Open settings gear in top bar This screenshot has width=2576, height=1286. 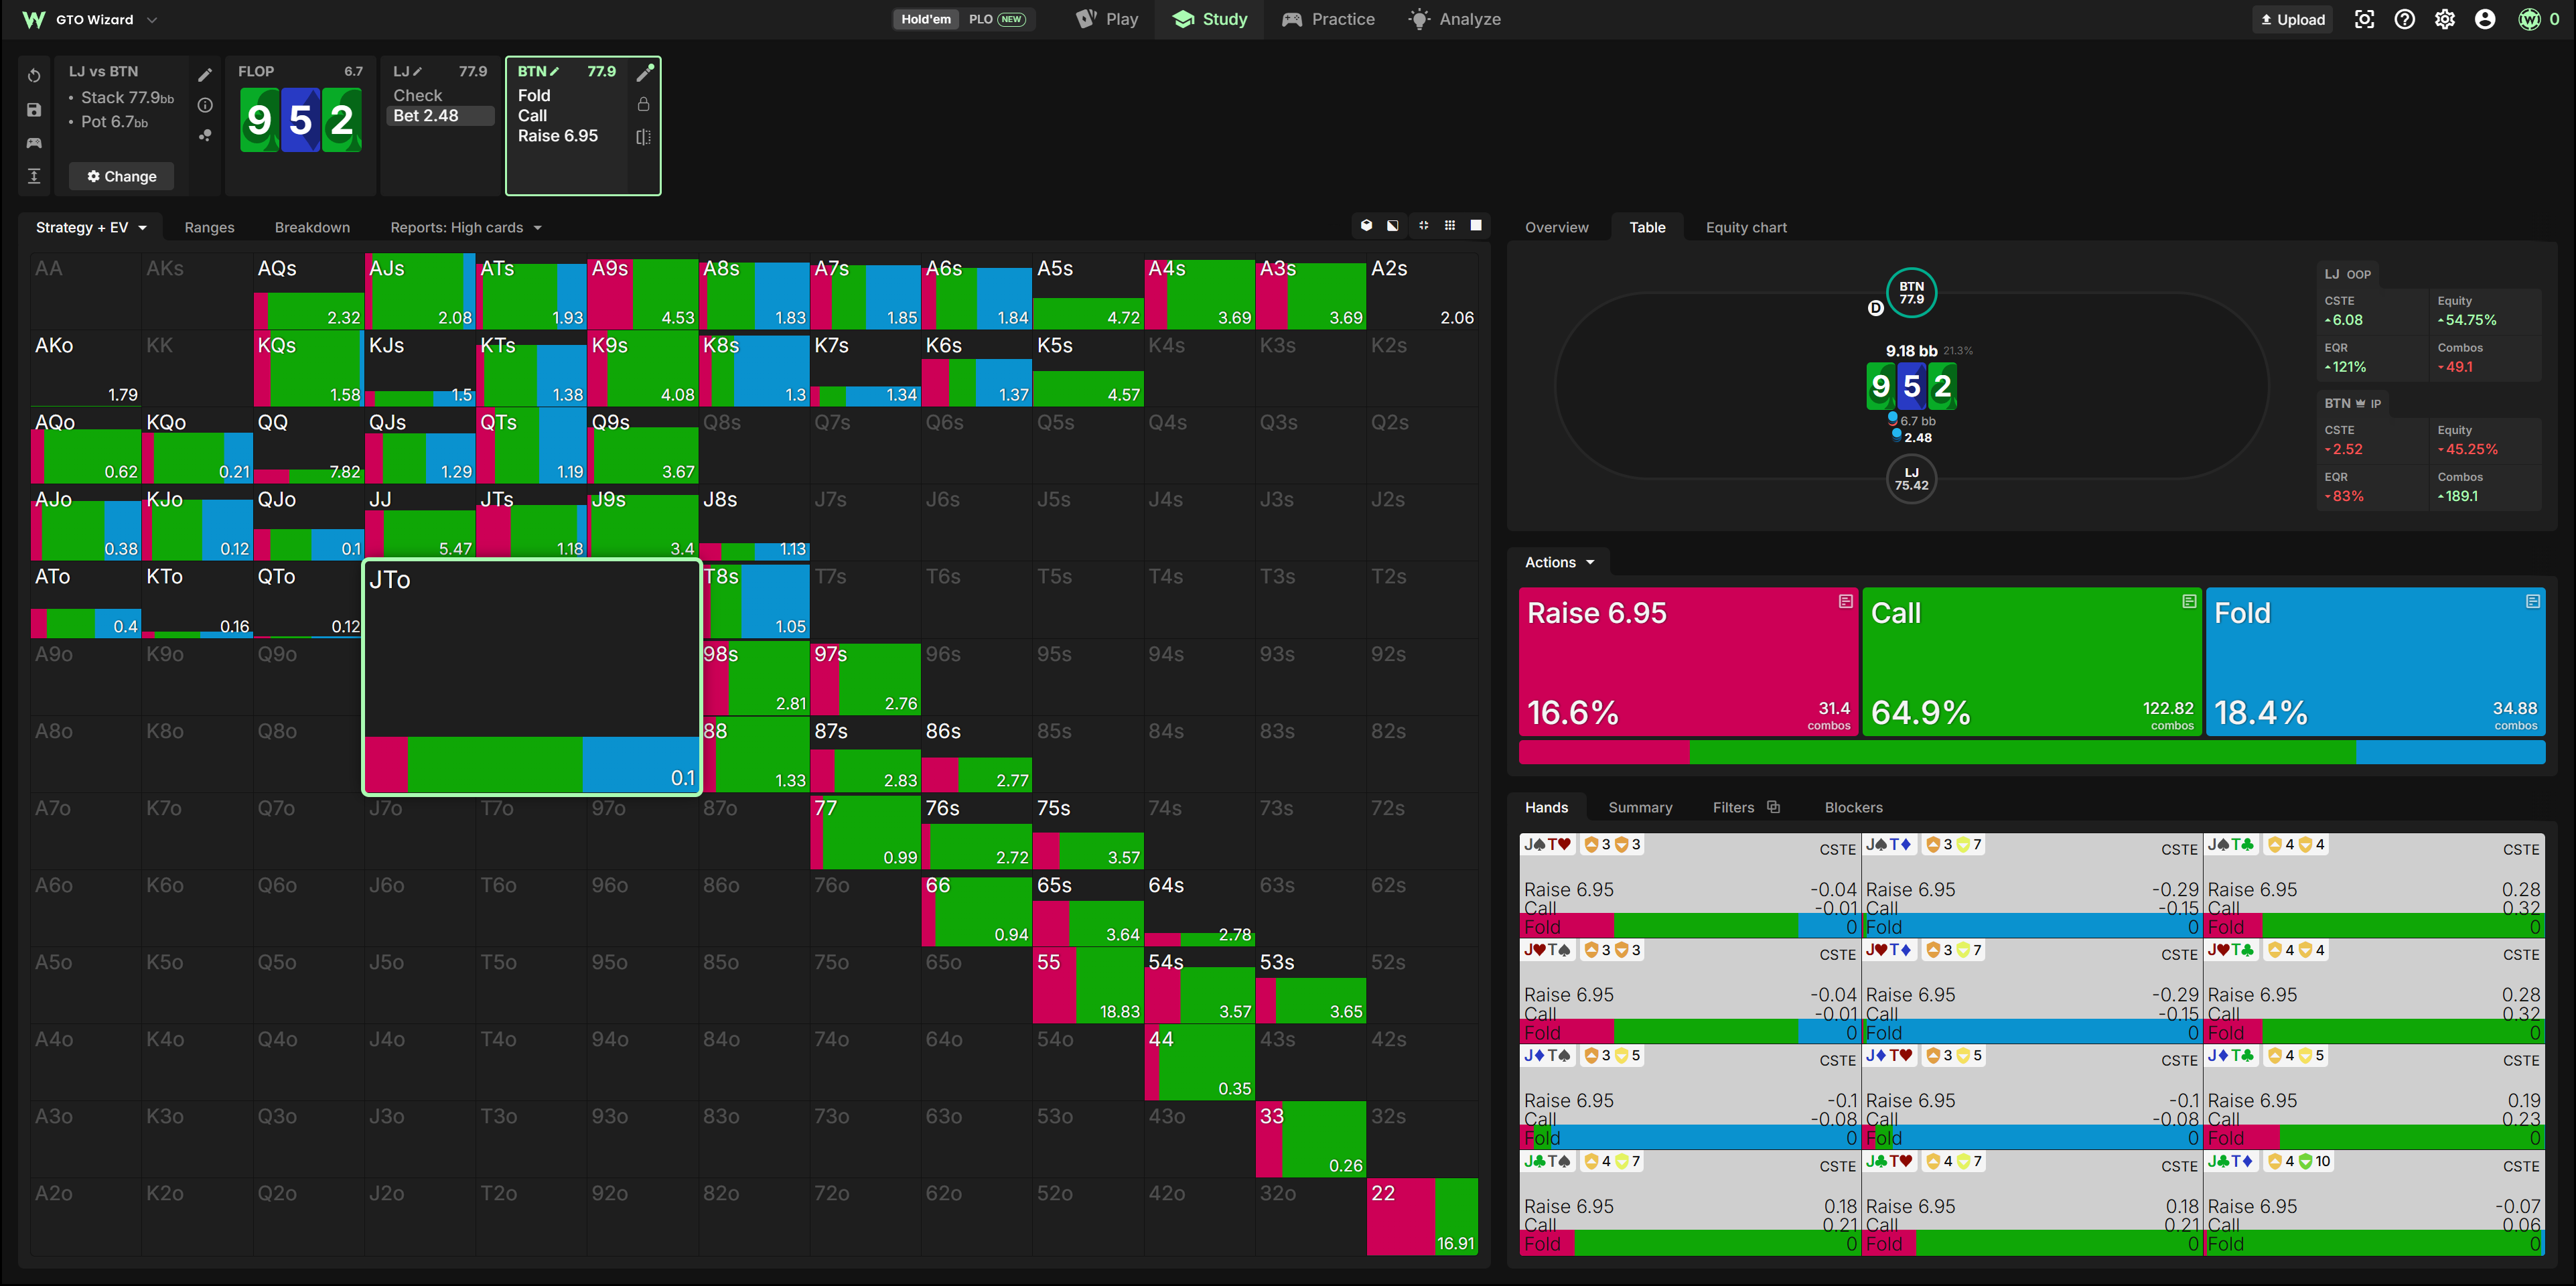click(2445, 19)
